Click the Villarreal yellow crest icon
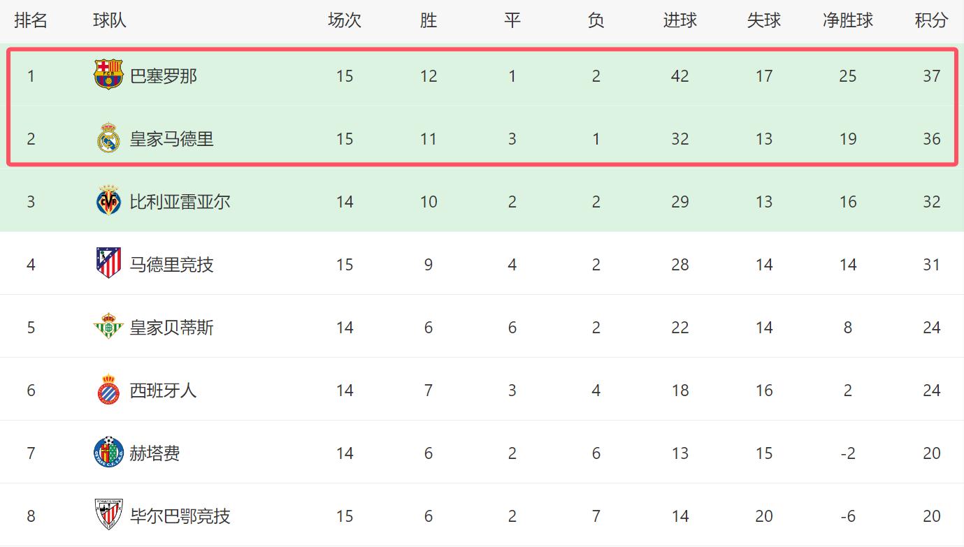This screenshot has width=964, height=547. click(x=108, y=201)
